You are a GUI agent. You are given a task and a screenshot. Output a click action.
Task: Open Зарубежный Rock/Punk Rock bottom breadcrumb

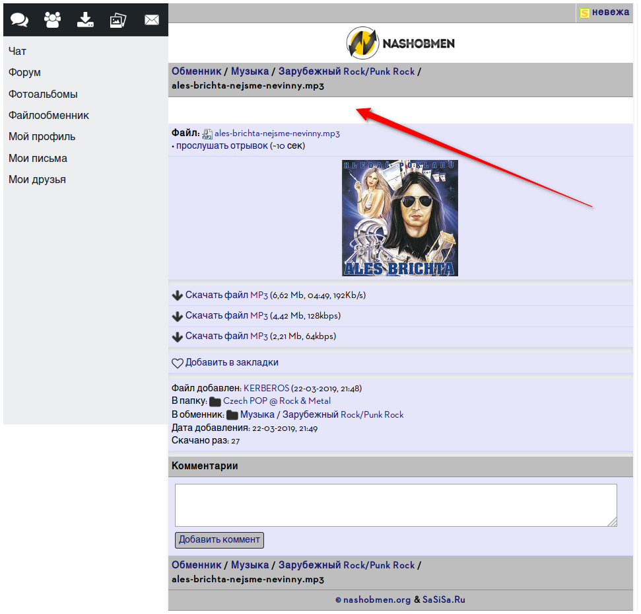pos(347,565)
